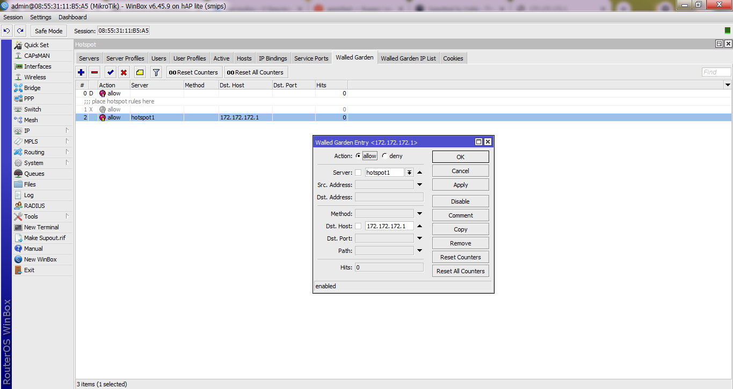Click the redo arrow icon
The width and height of the screenshot is (733, 389).
tap(20, 31)
